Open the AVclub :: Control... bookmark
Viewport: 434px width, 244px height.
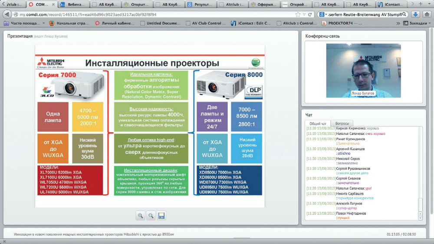tap(296, 23)
